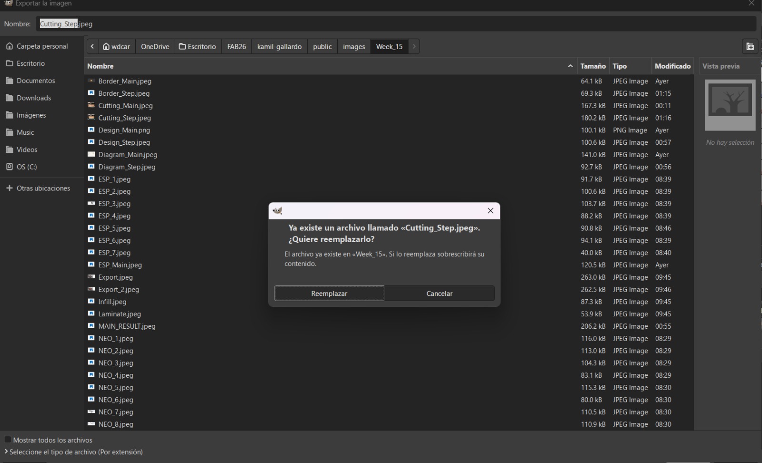Click the Laminate.jpeg file icon
This screenshot has height=463, width=762.
91,313
